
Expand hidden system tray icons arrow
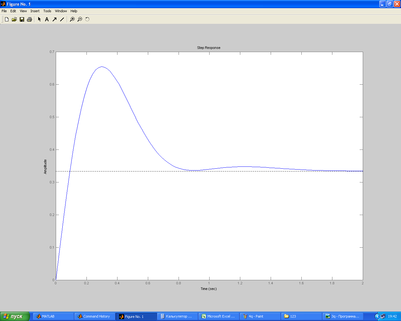pyautogui.click(x=377, y=316)
